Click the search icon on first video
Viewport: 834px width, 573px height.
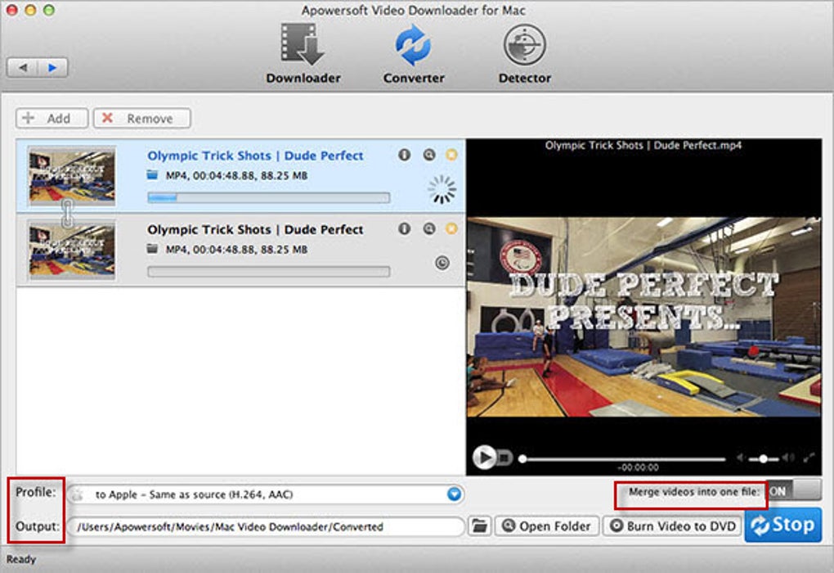coord(428,155)
